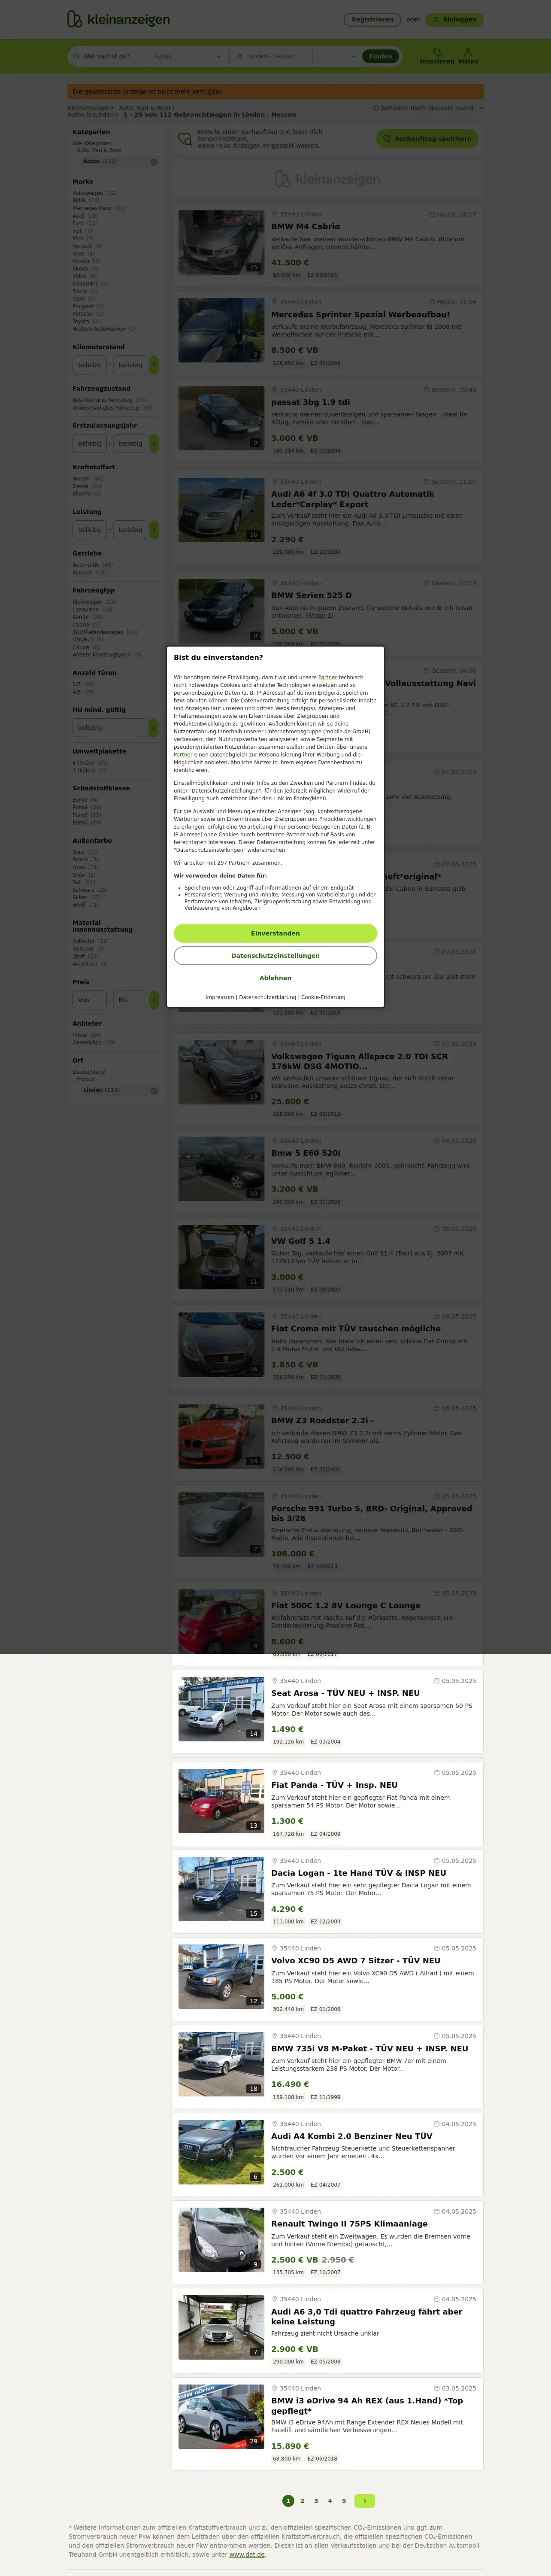Open Volvo XC90 listing thumbnail

[221, 1976]
